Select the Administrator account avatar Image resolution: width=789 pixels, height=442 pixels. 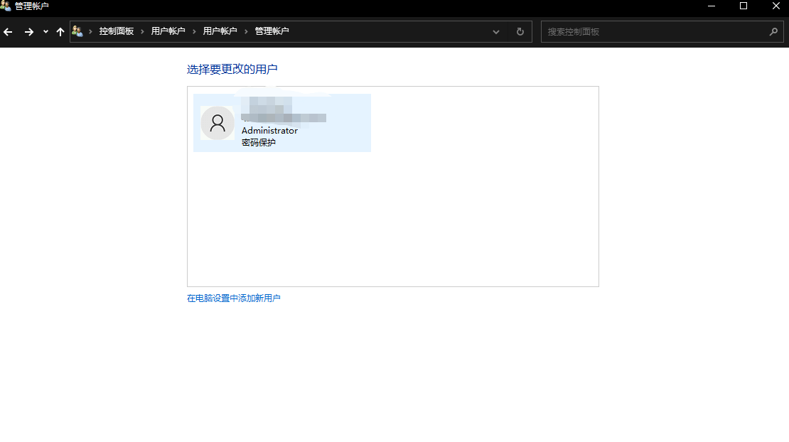point(218,123)
